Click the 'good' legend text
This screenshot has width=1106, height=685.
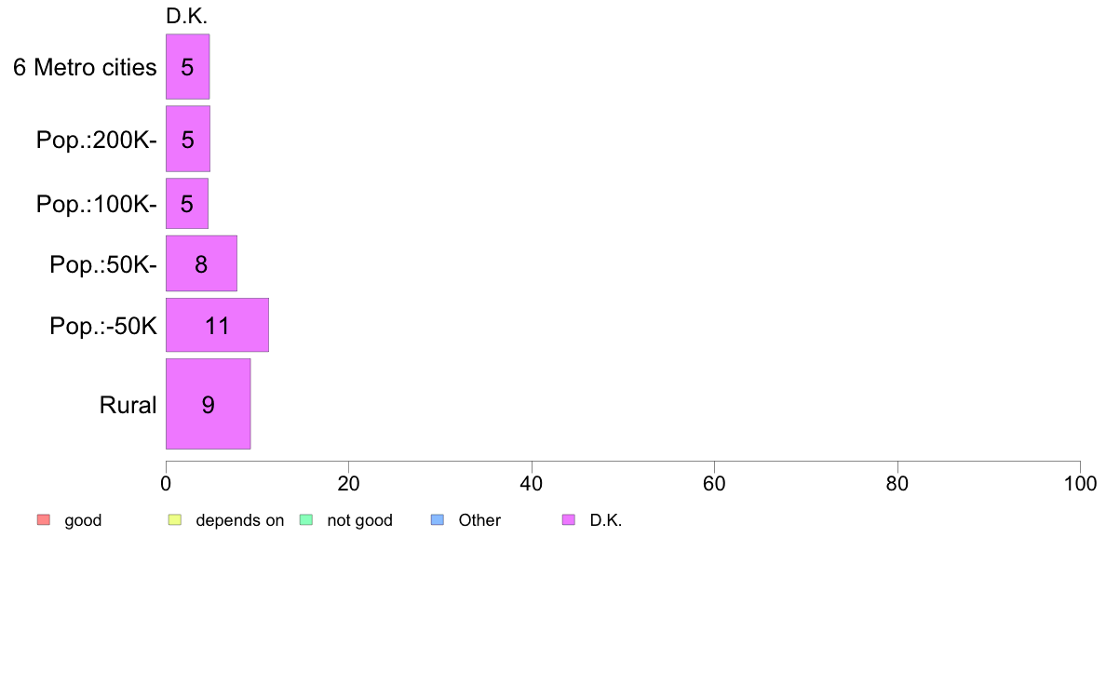(83, 520)
